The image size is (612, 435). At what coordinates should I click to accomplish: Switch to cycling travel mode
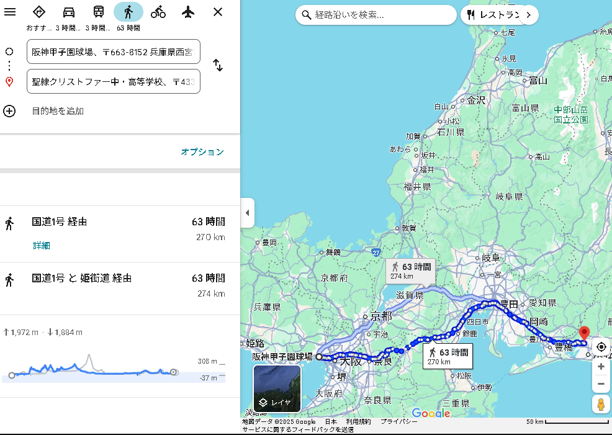tap(158, 12)
